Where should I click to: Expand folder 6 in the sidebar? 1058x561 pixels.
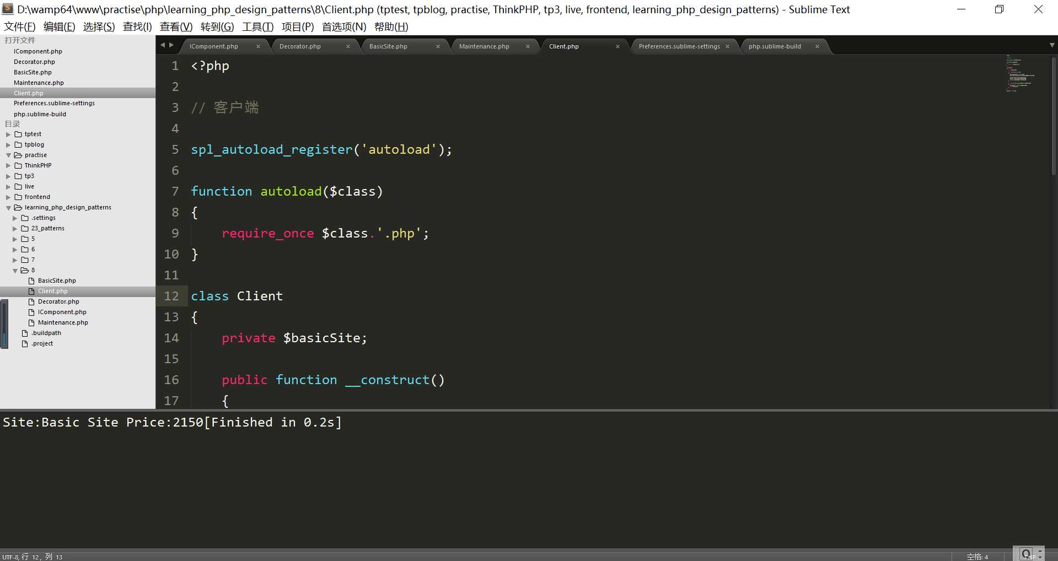pos(15,249)
